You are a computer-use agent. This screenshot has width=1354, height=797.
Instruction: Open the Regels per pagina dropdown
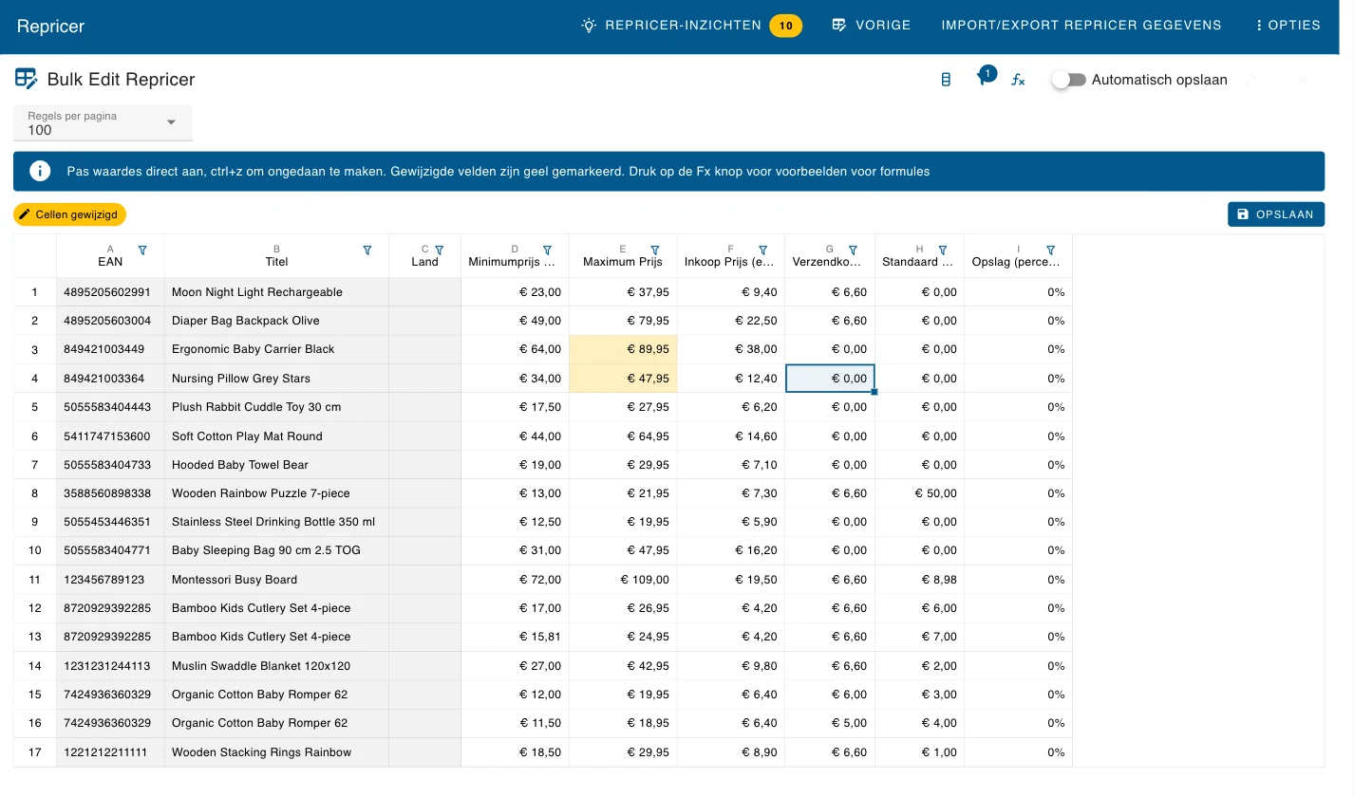point(103,122)
